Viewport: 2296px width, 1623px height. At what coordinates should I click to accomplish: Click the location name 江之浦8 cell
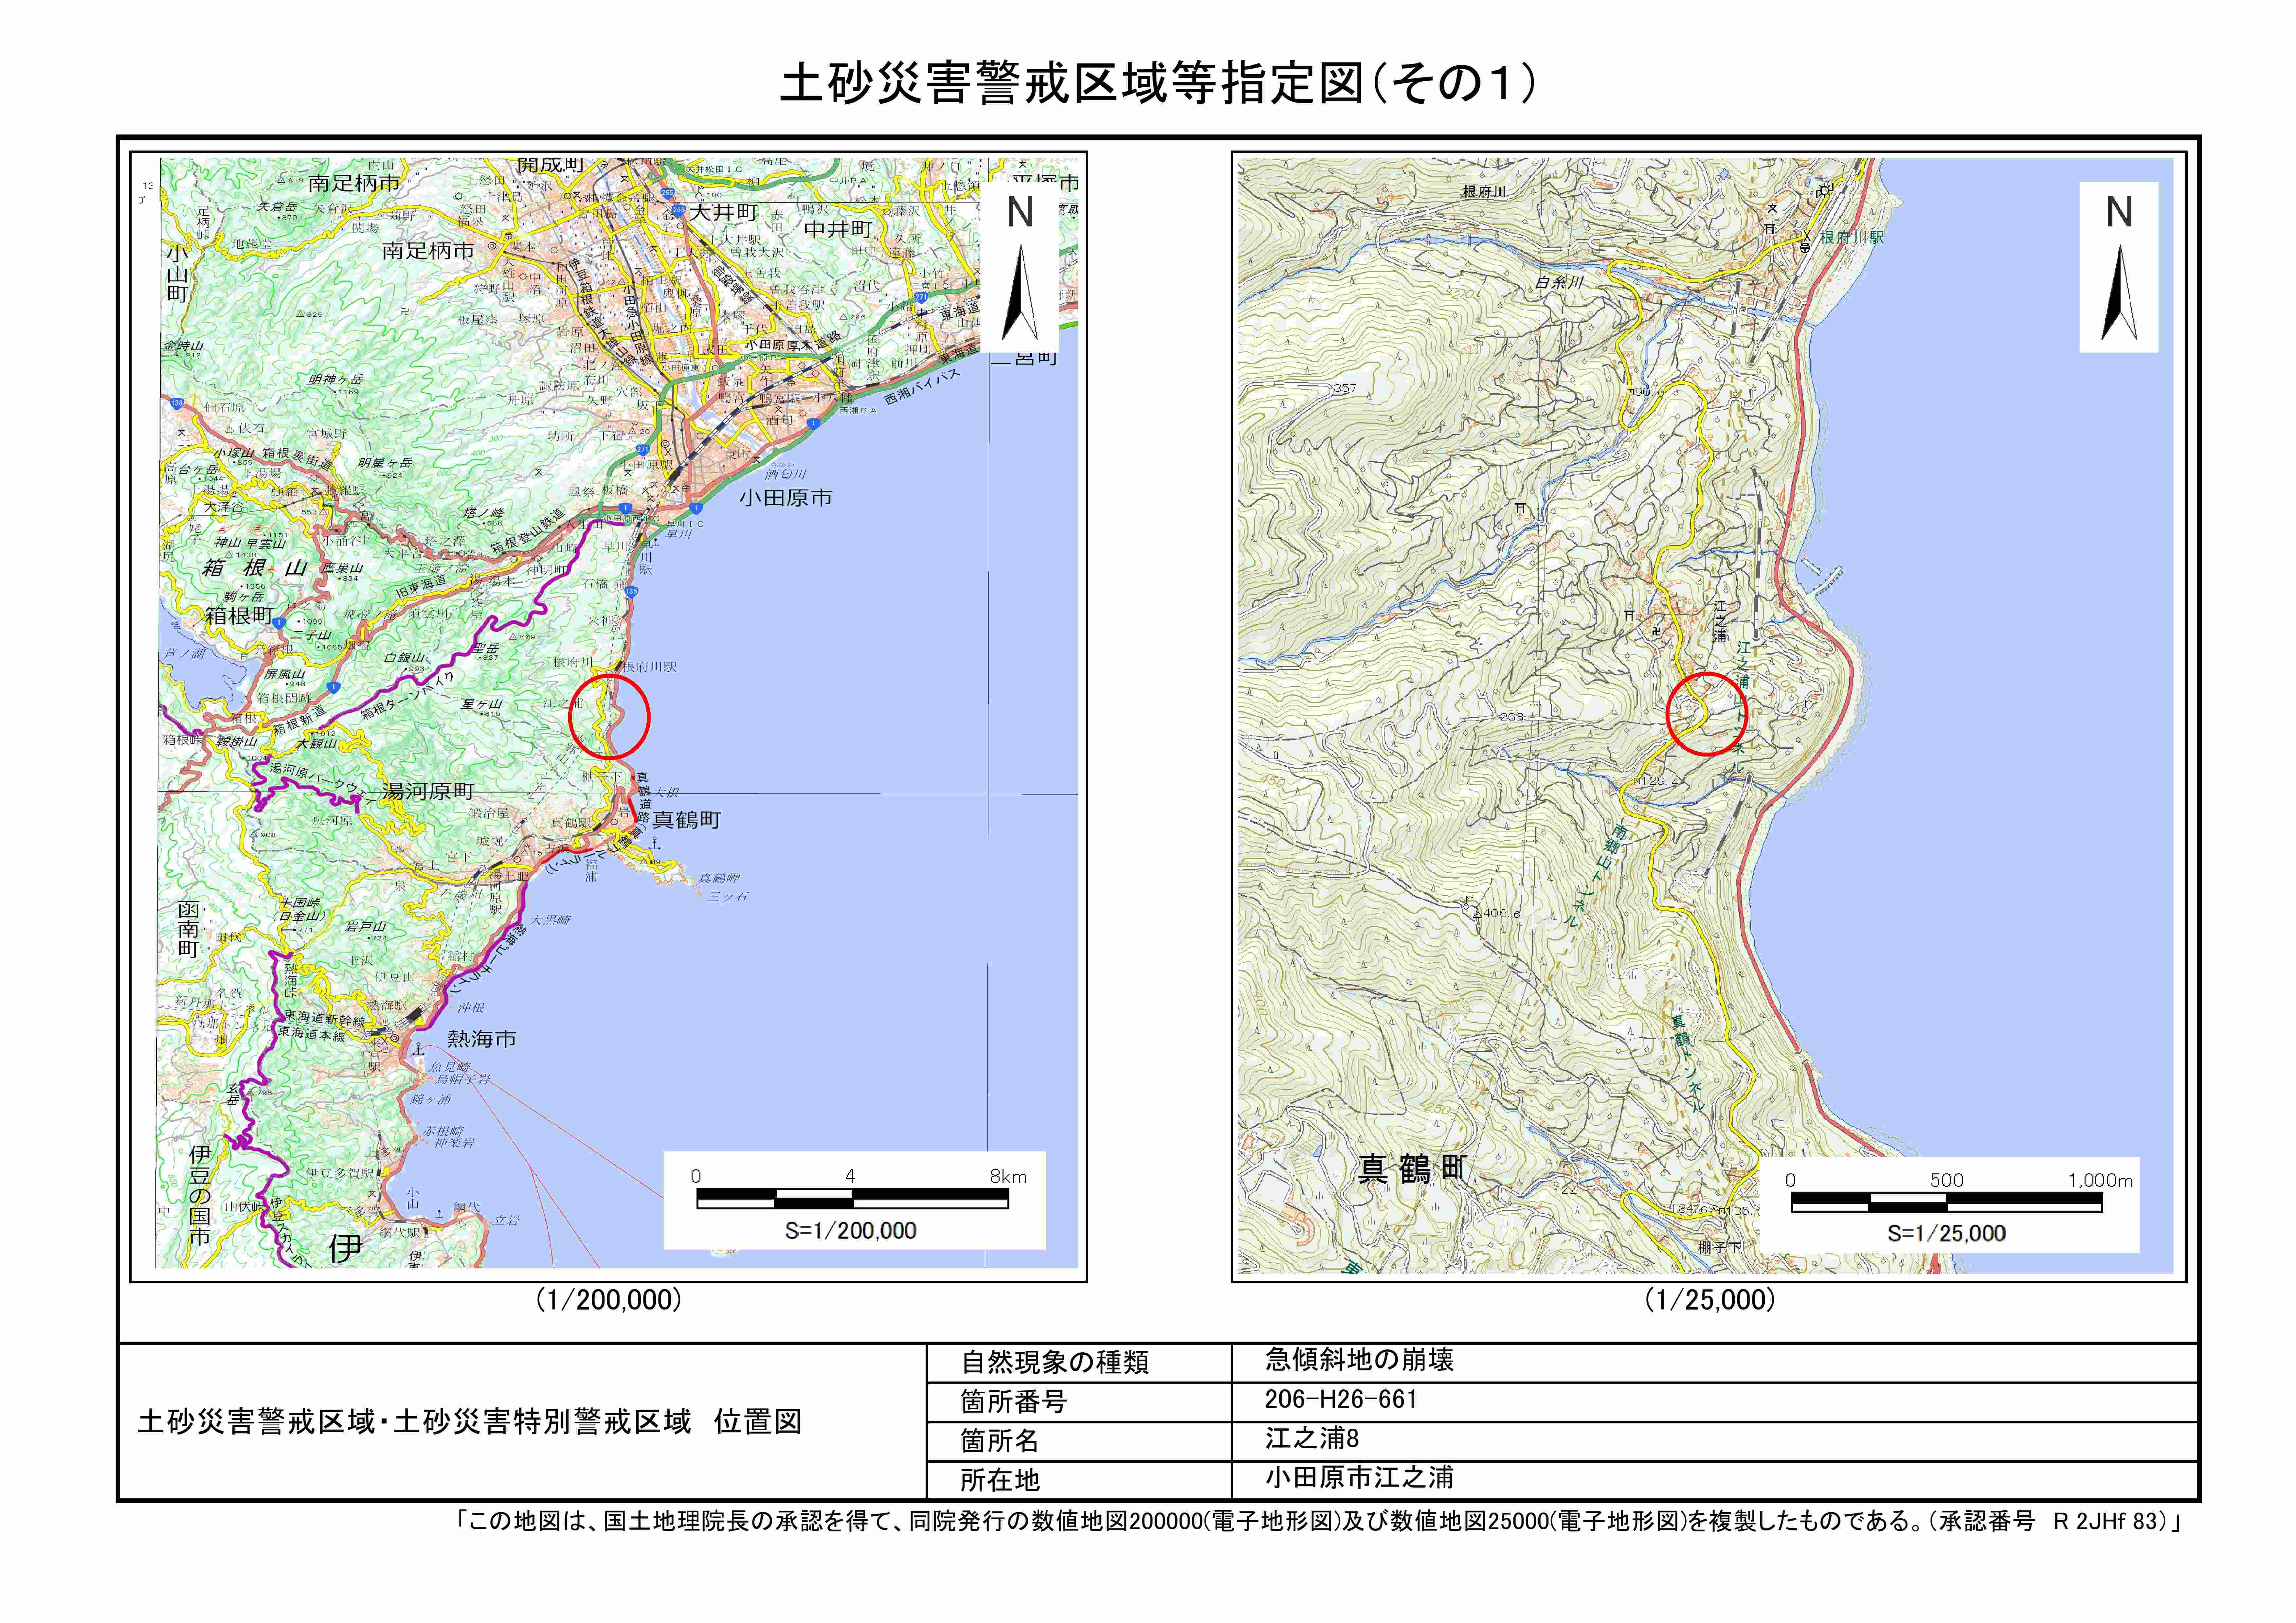point(1311,1439)
